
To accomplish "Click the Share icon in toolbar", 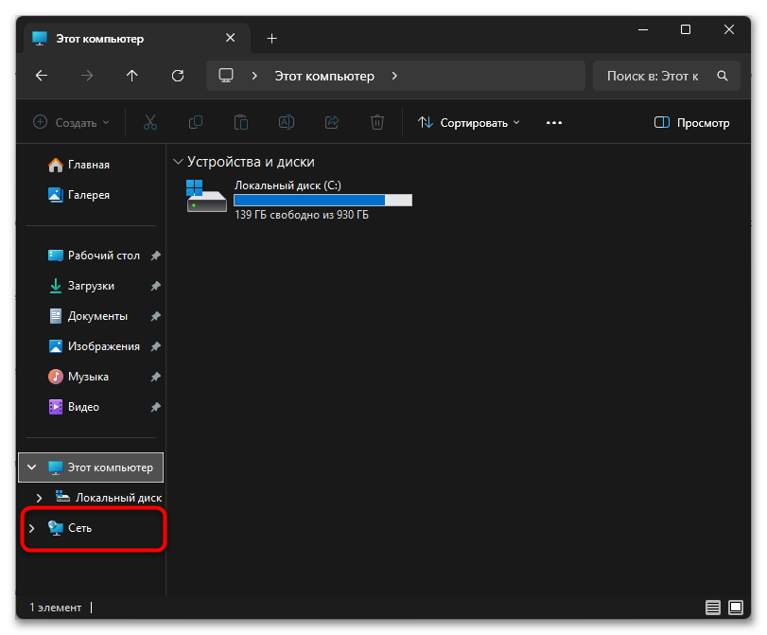I will (x=332, y=123).
